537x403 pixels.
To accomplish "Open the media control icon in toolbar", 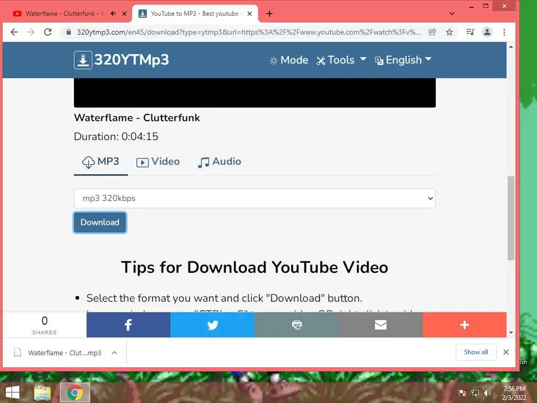I will pos(470,32).
